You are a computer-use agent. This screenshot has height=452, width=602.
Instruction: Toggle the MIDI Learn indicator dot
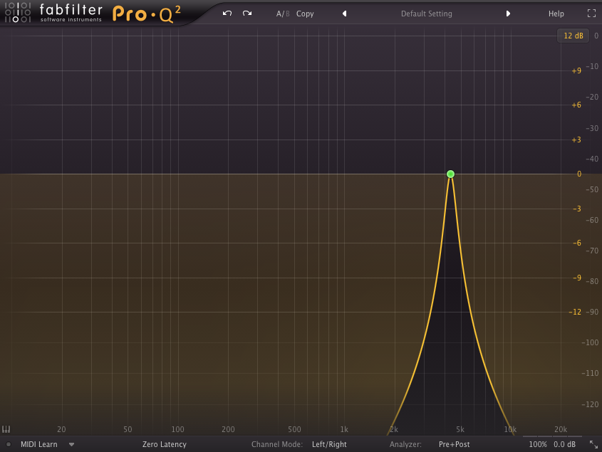tap(9, 444)
